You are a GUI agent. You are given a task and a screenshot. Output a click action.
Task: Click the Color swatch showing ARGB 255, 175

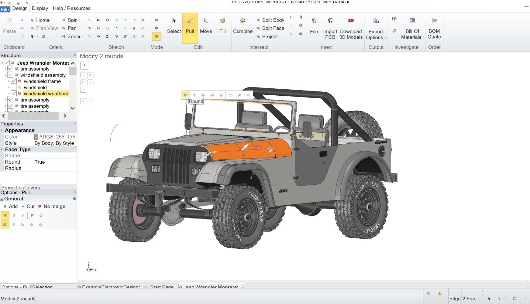36,136
